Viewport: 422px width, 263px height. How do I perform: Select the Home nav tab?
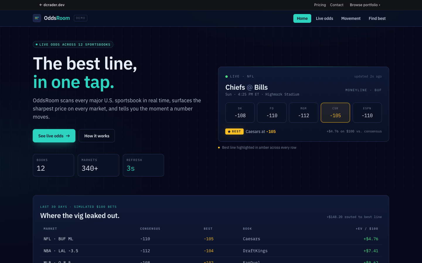click(302, 18)
